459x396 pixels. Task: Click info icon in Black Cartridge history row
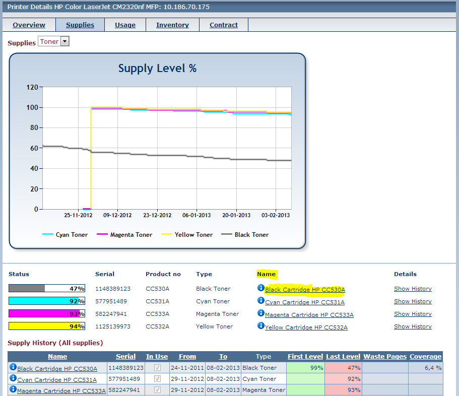pos(13,367)
